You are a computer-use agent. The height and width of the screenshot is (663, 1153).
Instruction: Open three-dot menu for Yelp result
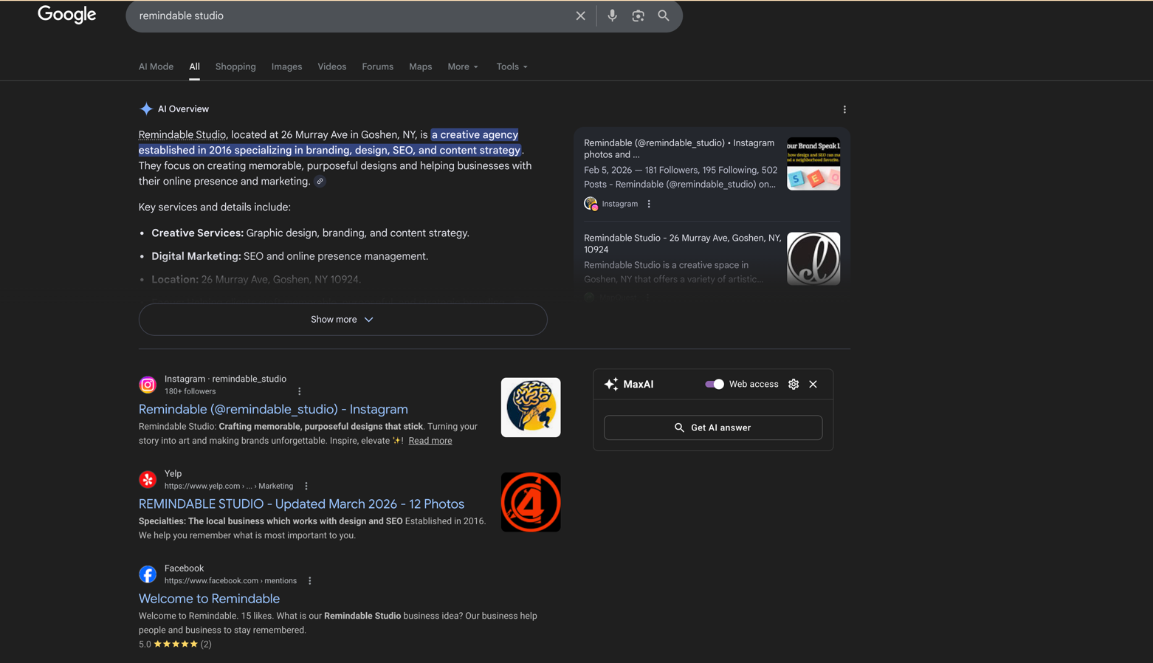pyautogui.click(x=306, y=486)
